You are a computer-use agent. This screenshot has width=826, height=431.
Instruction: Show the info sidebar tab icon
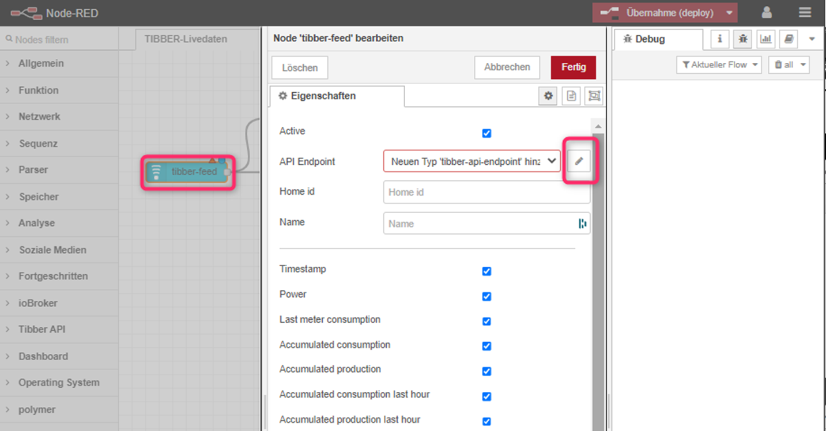point(719,39)
